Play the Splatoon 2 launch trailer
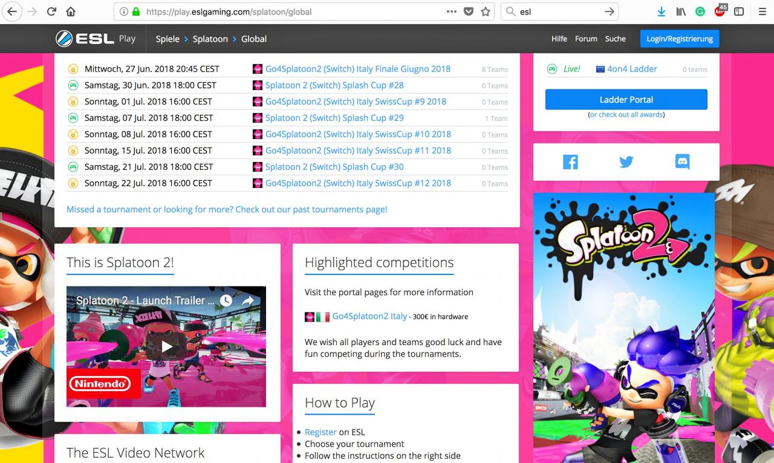774x463 pixels. click(x=166, y=346)
